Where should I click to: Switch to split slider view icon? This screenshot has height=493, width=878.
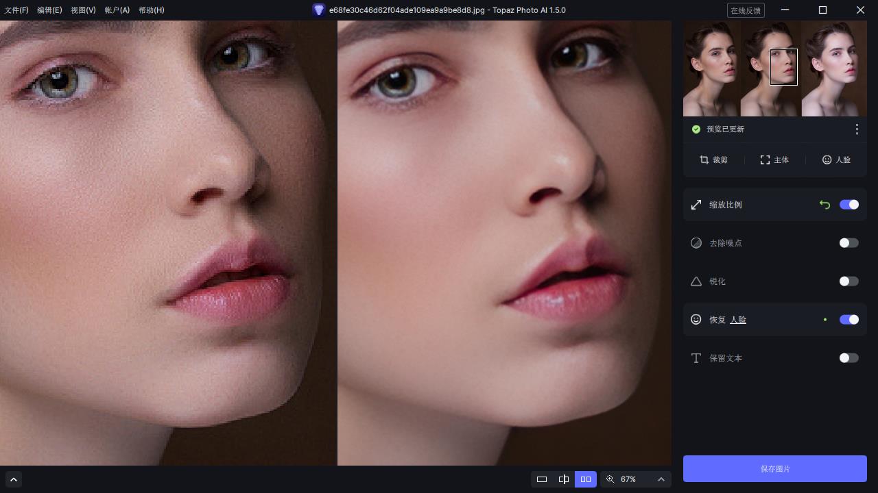click(564, 479)
